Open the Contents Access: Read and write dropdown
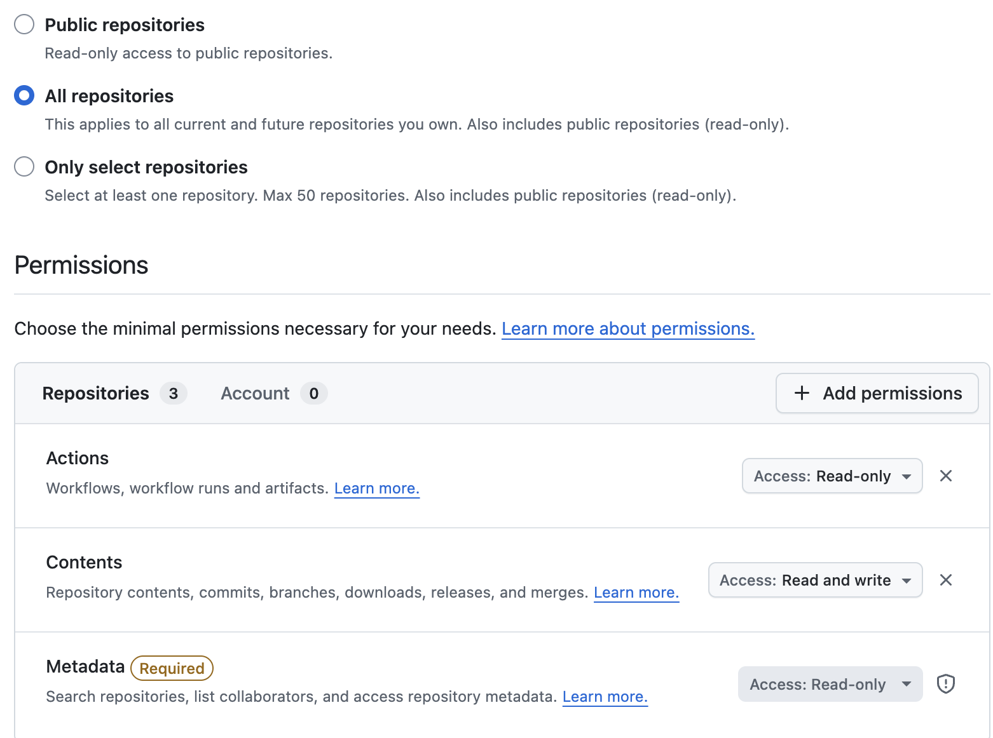This screenshot has height=738, width=993. point(815,580)
